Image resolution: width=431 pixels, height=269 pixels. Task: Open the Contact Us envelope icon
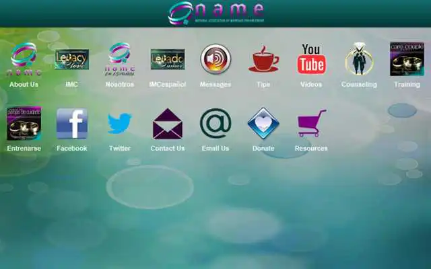(168, 124)
